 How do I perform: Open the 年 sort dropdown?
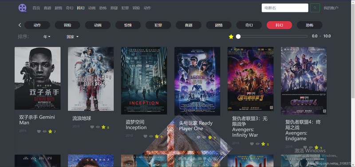pyautogui.click(x=47, y=37)
